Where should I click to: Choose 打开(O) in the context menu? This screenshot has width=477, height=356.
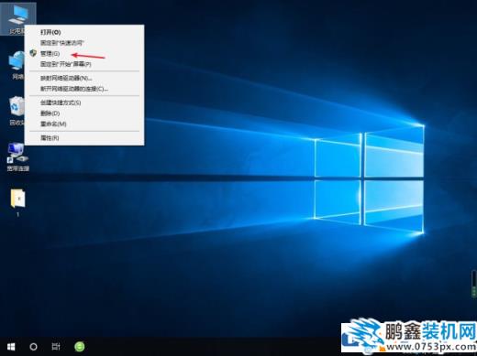click(84, 32)
